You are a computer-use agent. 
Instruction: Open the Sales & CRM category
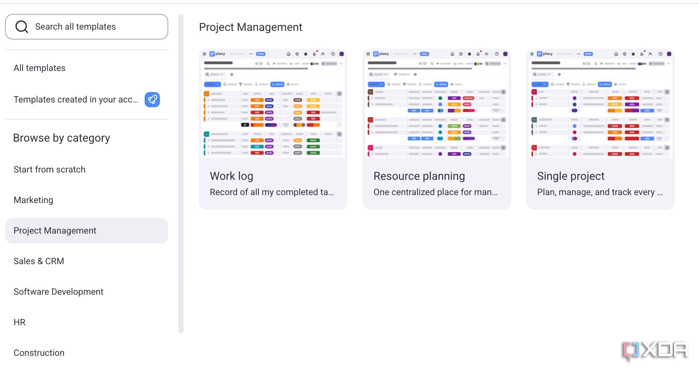click(39, 261)
